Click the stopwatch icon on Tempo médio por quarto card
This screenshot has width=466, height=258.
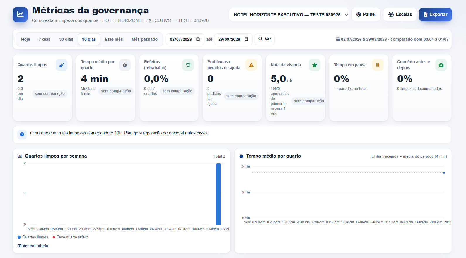(125, 65)
